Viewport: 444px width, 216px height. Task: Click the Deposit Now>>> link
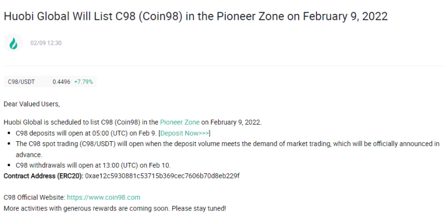185,133
